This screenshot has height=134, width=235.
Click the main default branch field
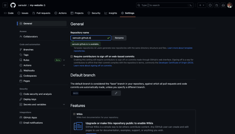pyautogui.click(x=91, y=93)
